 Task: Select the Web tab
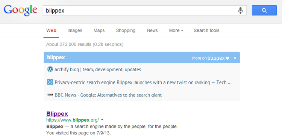(x=51, y=30)
